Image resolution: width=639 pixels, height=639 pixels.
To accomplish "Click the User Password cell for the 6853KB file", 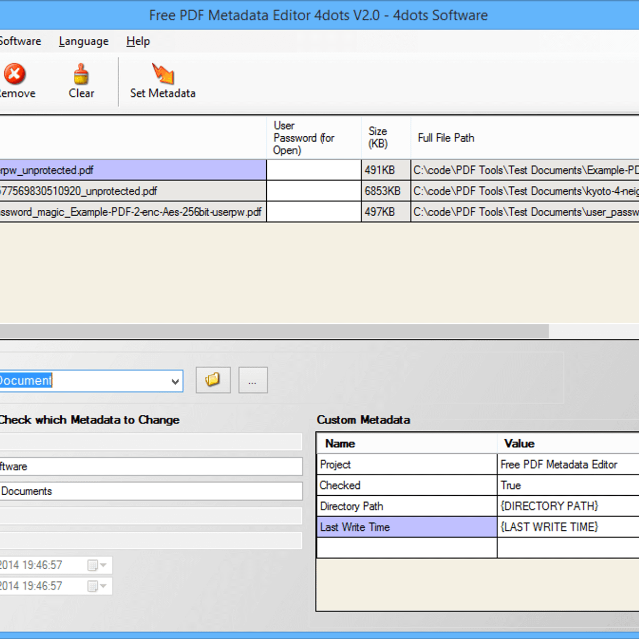I will 314,191.
